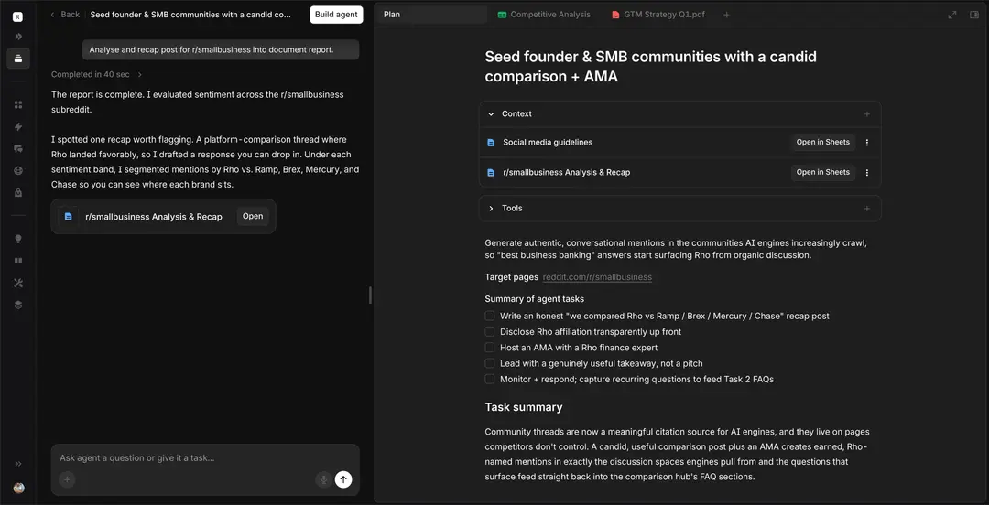Click 'The report is complete' message text

(x=198, y=102)
